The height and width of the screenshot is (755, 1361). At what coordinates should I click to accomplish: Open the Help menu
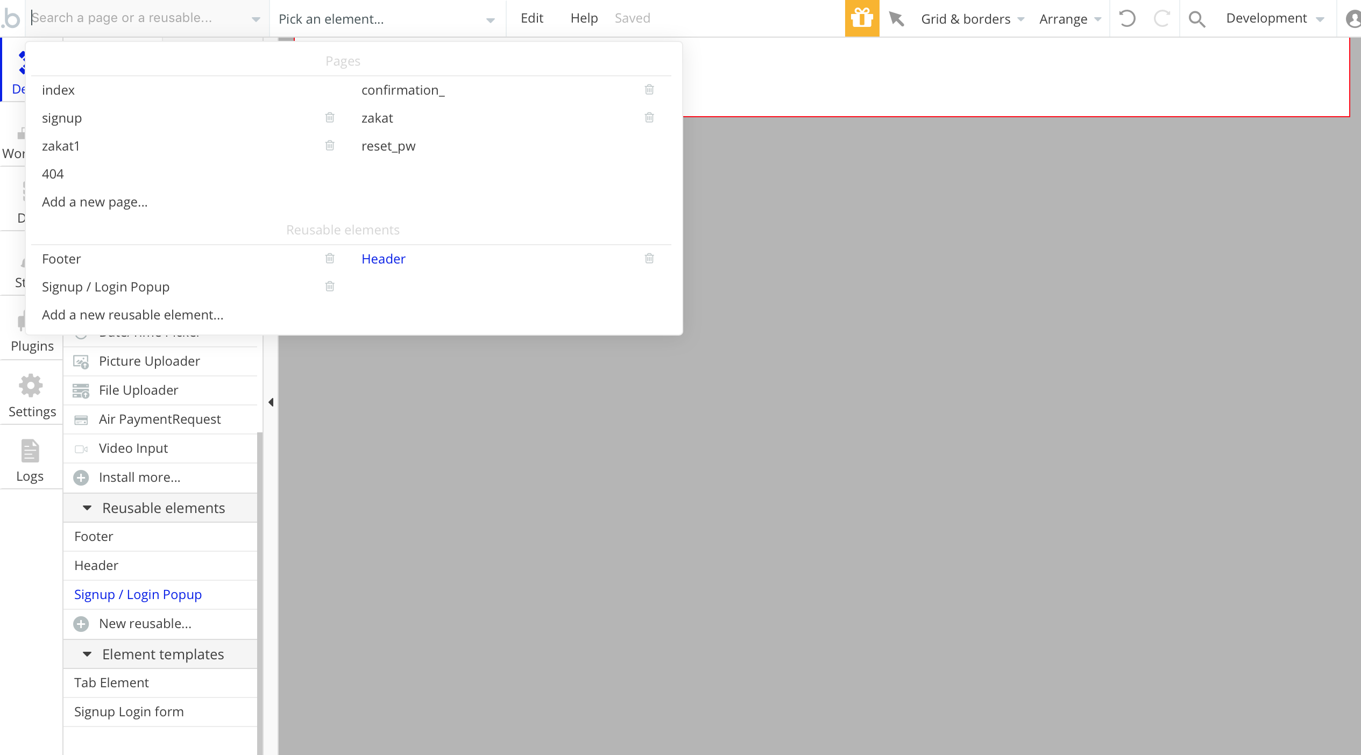[x=584, y=18]
